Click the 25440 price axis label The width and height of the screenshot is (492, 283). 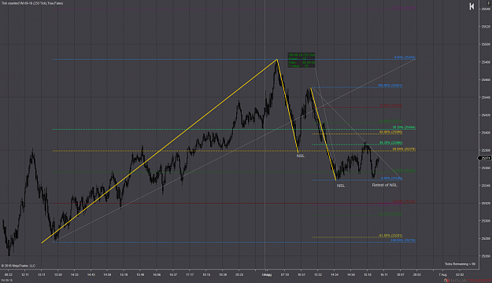(486, 97)
